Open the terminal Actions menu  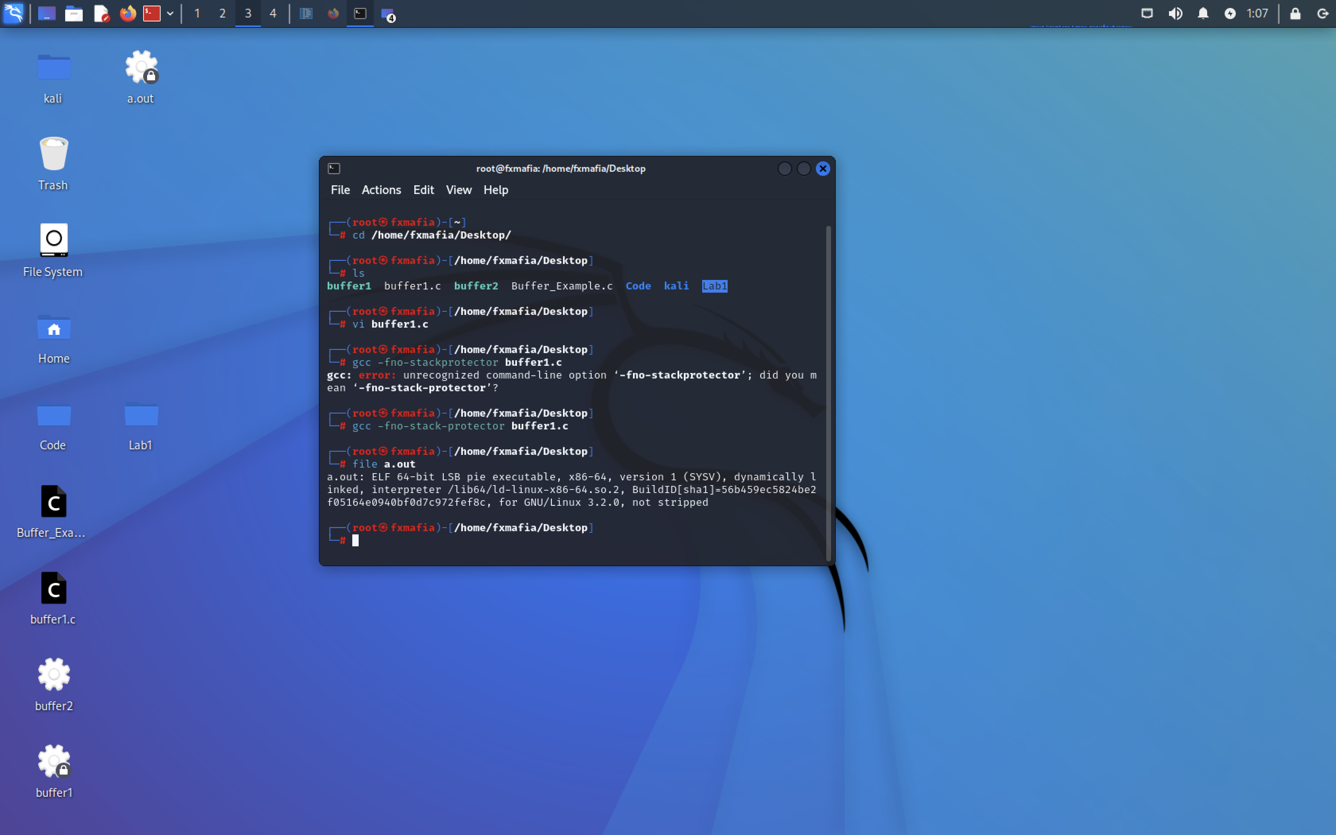point(381,190)
